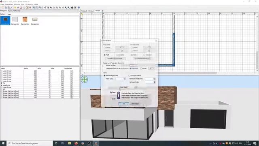
Task: Select Glänzend radio under Linke Seite
Action: 117,55
